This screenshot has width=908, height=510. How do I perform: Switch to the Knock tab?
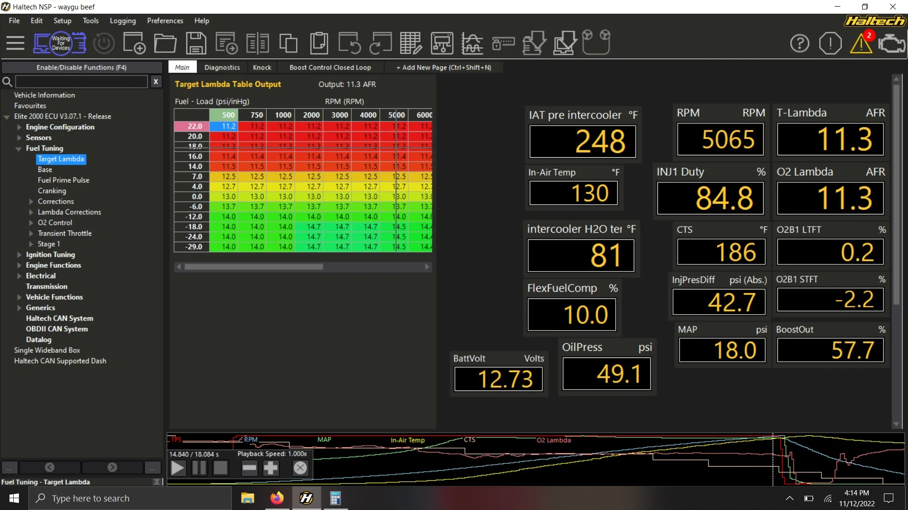click(x=262, y=68)
